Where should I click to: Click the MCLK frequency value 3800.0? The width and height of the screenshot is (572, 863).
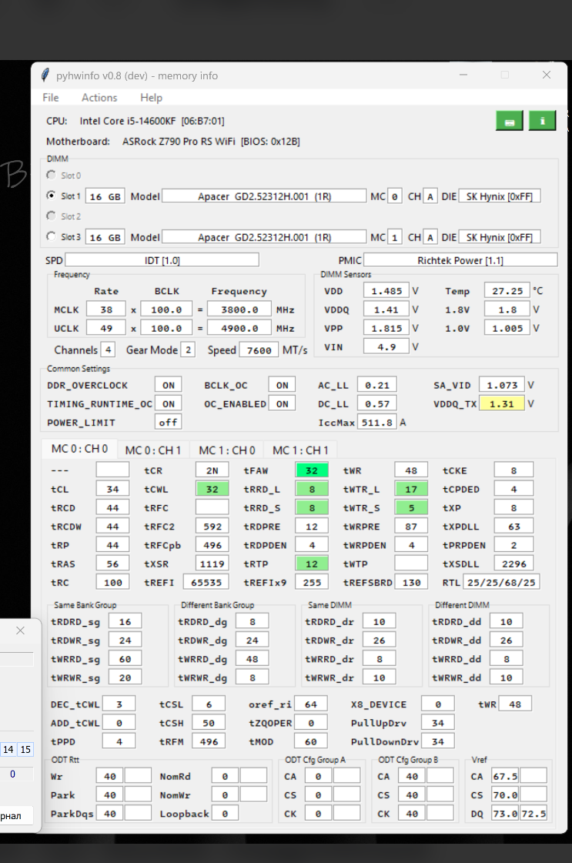[x=239, y=310]
